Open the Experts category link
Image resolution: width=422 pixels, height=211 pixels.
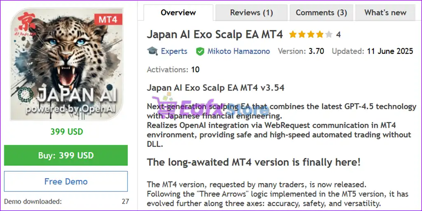174,51
